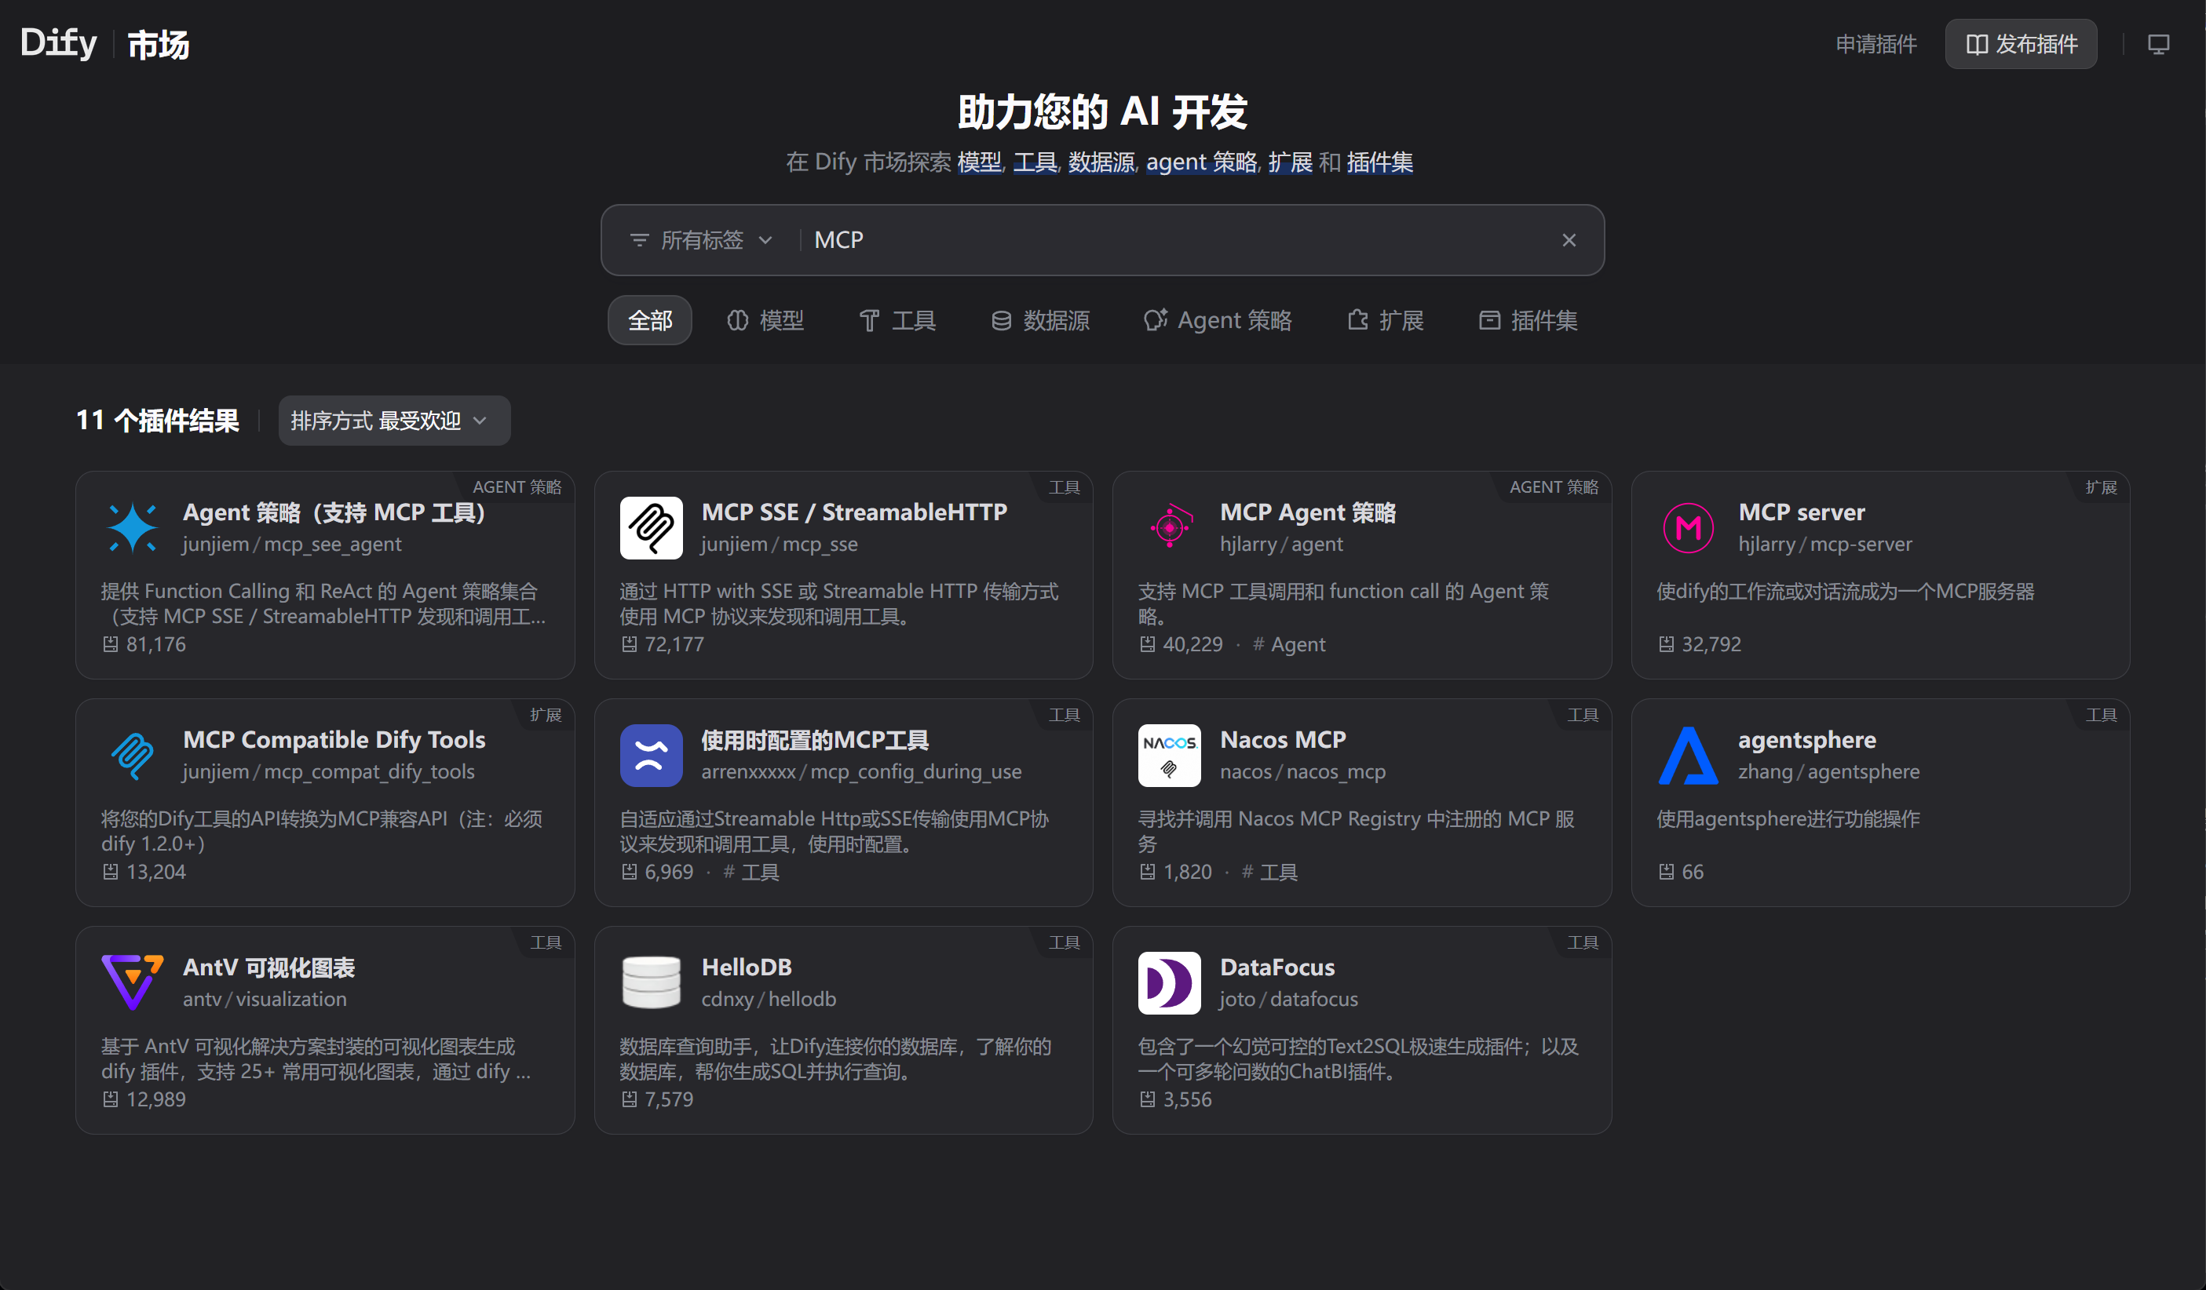
Task: Click the MCP Compatible Dify Tools icon
Action: click(132, 756)
